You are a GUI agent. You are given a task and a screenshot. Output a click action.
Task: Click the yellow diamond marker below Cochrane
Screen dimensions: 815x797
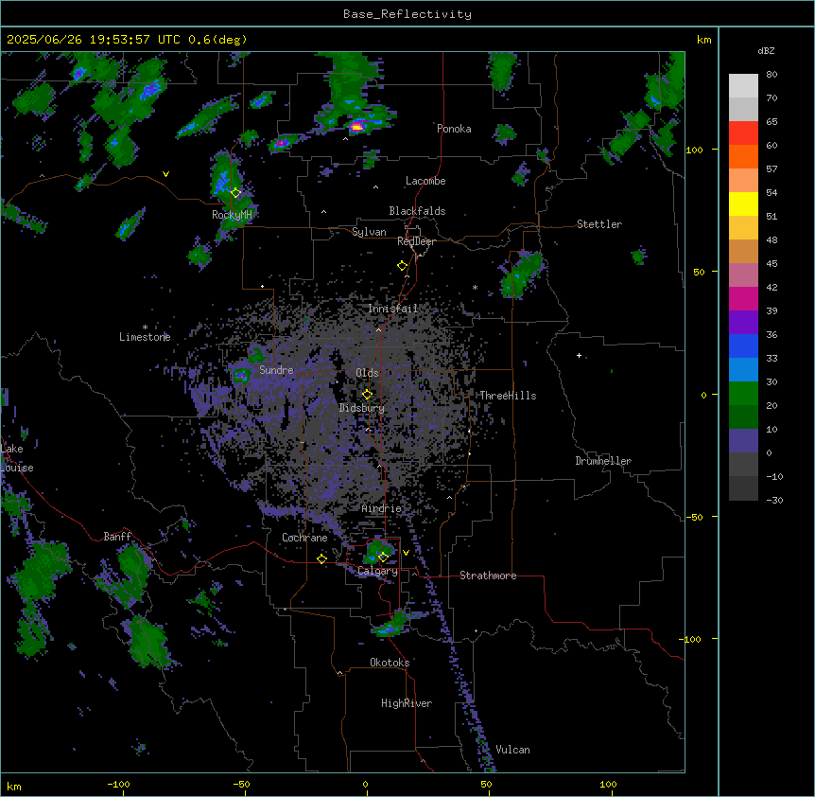click(321, 558)
